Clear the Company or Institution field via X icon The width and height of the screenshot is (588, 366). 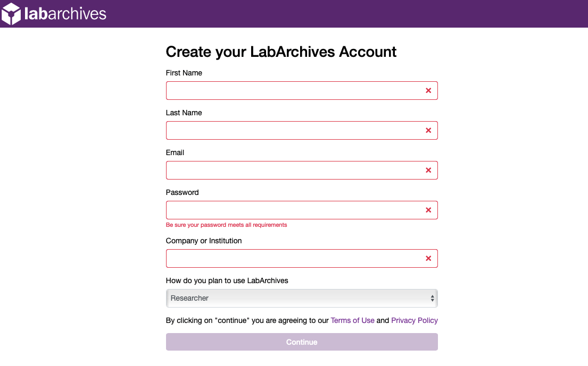[x=428, y=258]
